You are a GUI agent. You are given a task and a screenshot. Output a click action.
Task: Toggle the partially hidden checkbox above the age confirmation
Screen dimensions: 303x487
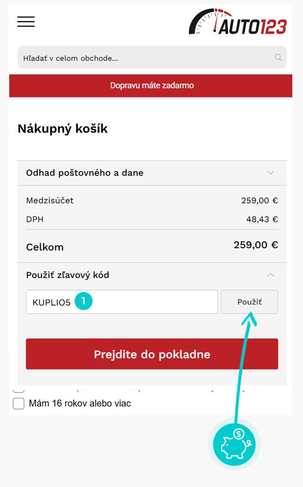[x=18, y=389]
